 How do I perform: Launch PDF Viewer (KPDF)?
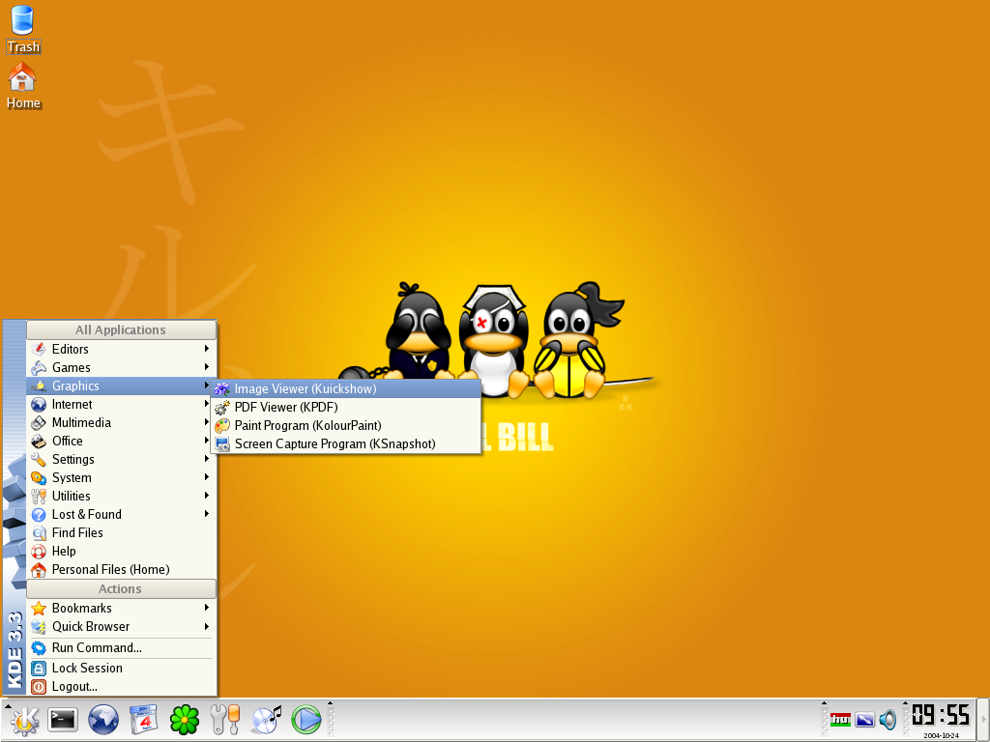[x=346, y=407]
